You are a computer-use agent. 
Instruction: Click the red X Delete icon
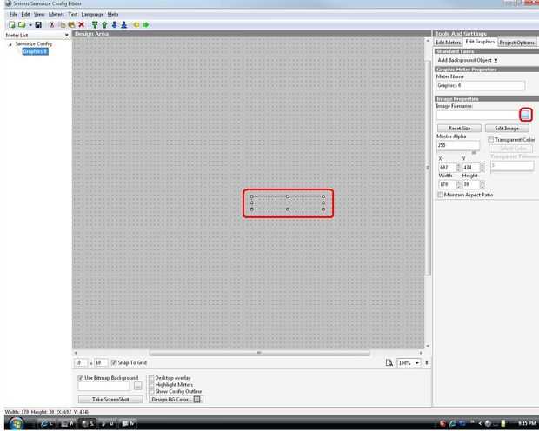(x=81, y=24)
